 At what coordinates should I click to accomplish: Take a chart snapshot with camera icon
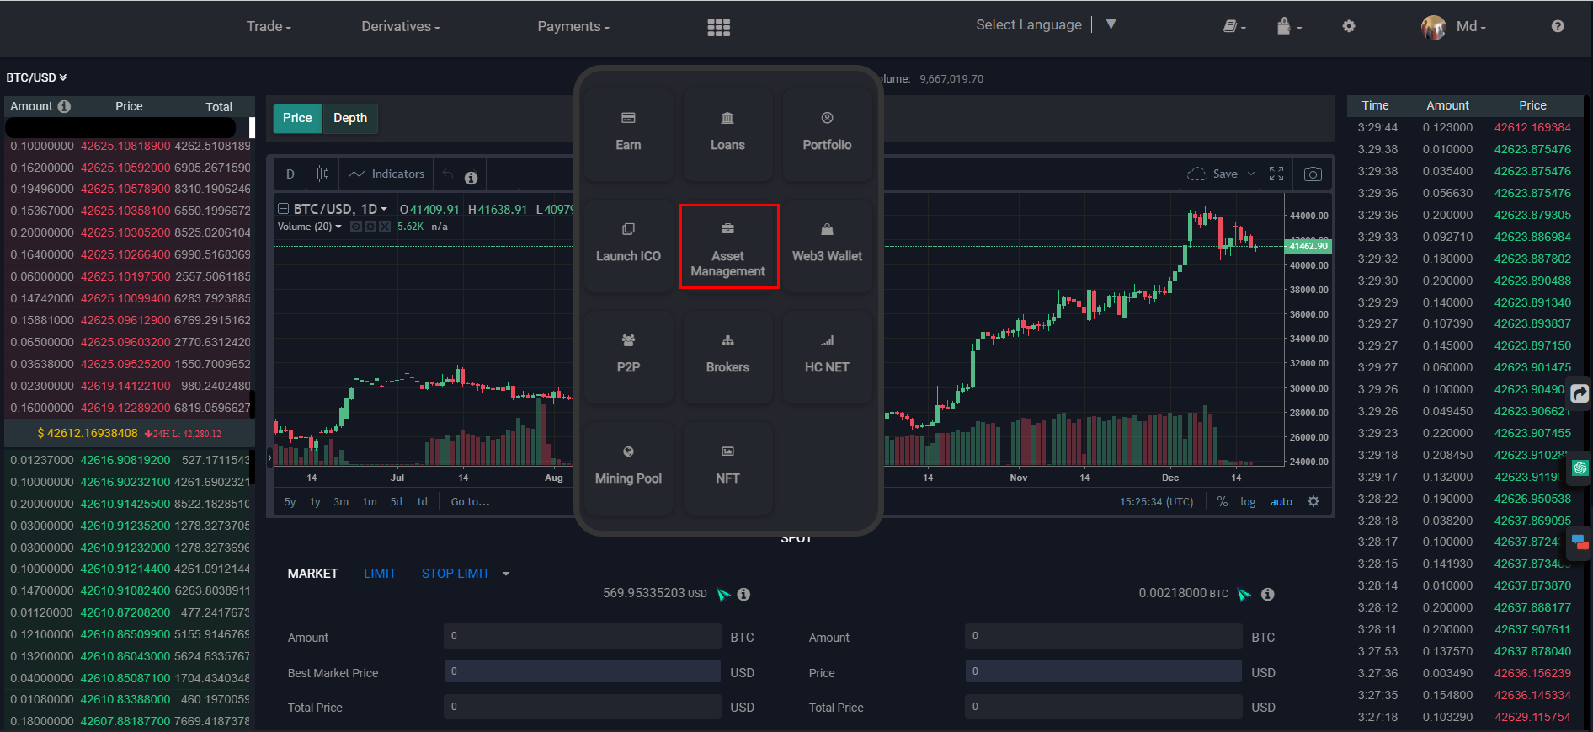1312,174
